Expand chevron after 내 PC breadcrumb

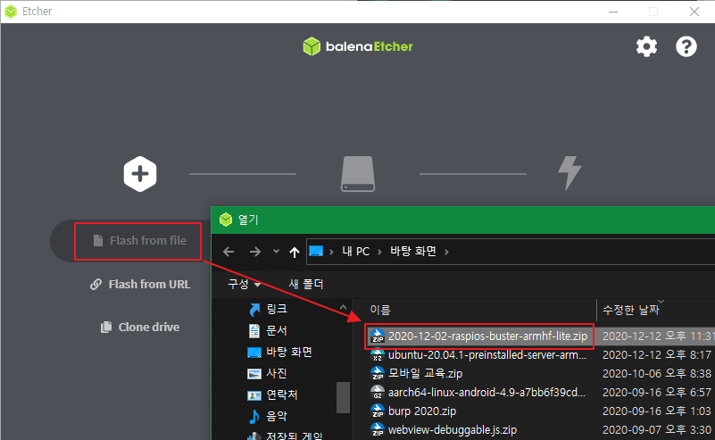click(x=379, y=252)
